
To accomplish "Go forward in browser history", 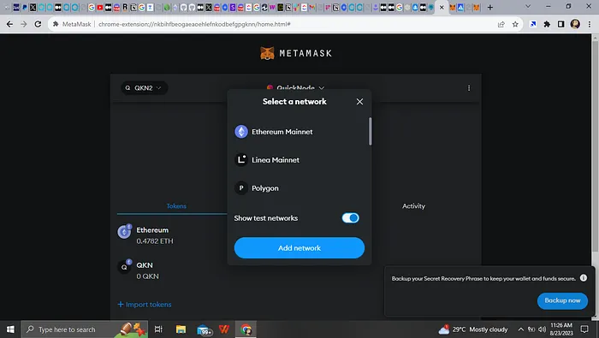I will (x=24, y=24).
